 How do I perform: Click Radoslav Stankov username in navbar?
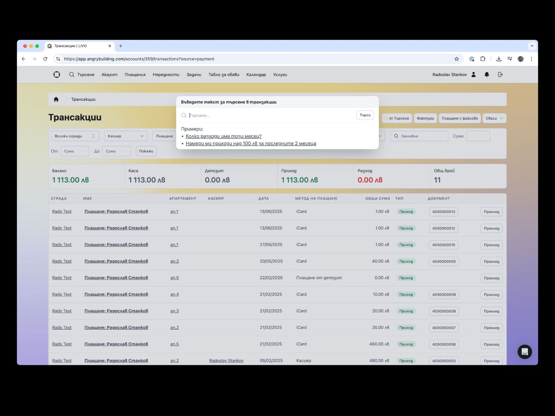449,75
